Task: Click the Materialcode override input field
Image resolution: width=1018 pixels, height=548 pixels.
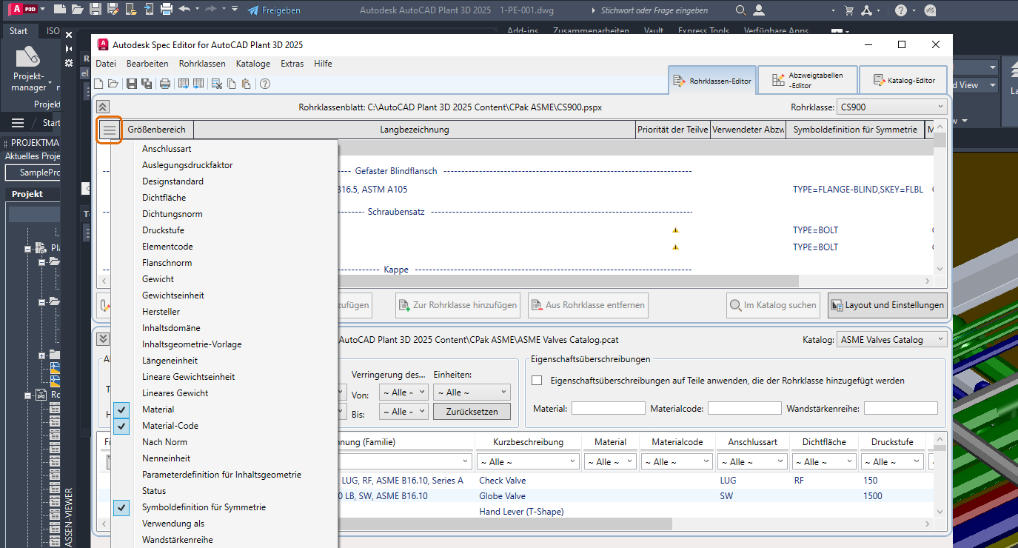Action: tap(744, 408)
